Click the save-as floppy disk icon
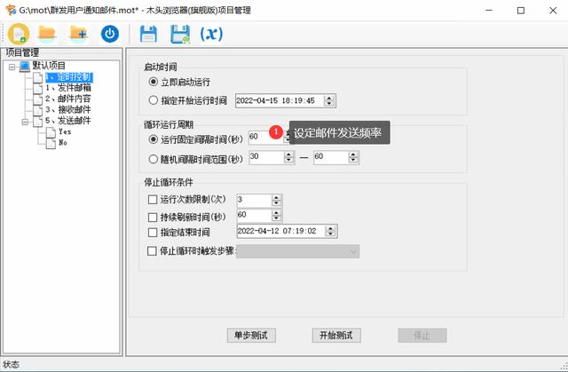 [180, 34]
